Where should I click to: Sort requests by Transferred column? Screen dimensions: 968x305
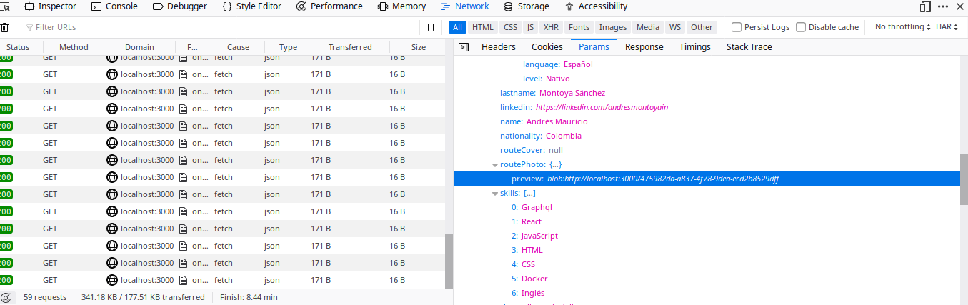click(x=351, y=47)
